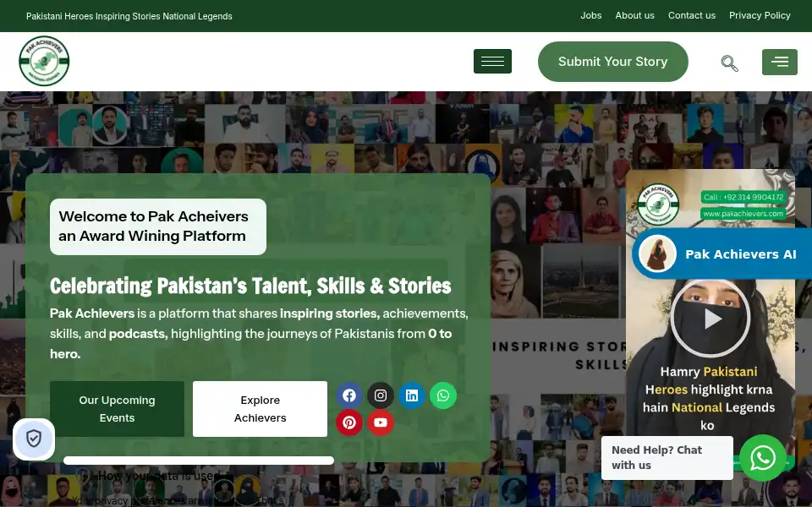Open the LinkedIn social icon
This screenshot has width=812, height=507.
click(x=412, y=395)
